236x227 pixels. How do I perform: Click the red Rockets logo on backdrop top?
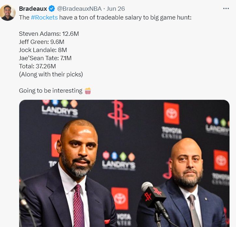pyautogui.click(x=118, y=115)
